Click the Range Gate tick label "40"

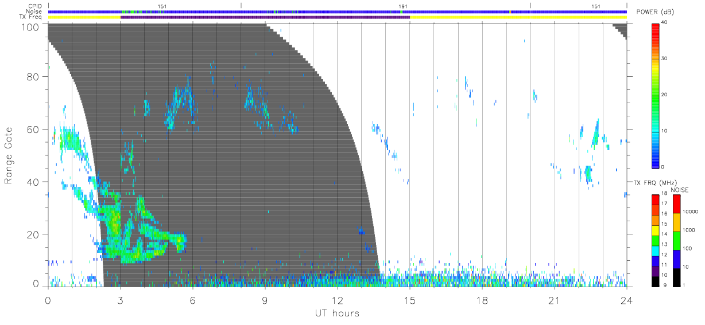point(33,182)
